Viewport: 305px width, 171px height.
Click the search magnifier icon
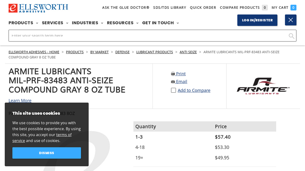point(291,36)
